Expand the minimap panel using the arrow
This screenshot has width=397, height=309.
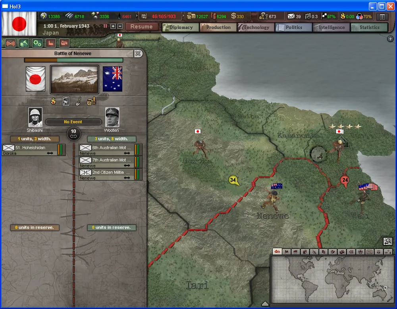[x=265, y=304]
